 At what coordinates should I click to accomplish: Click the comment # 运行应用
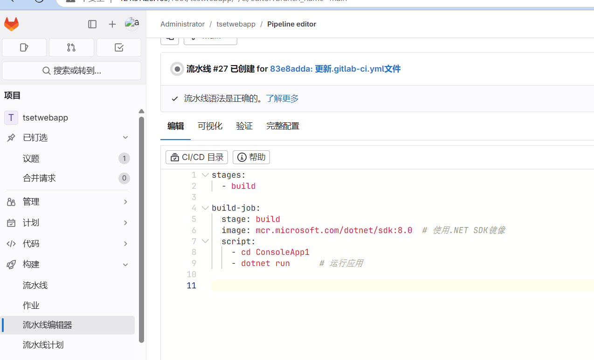coord(341,263)
